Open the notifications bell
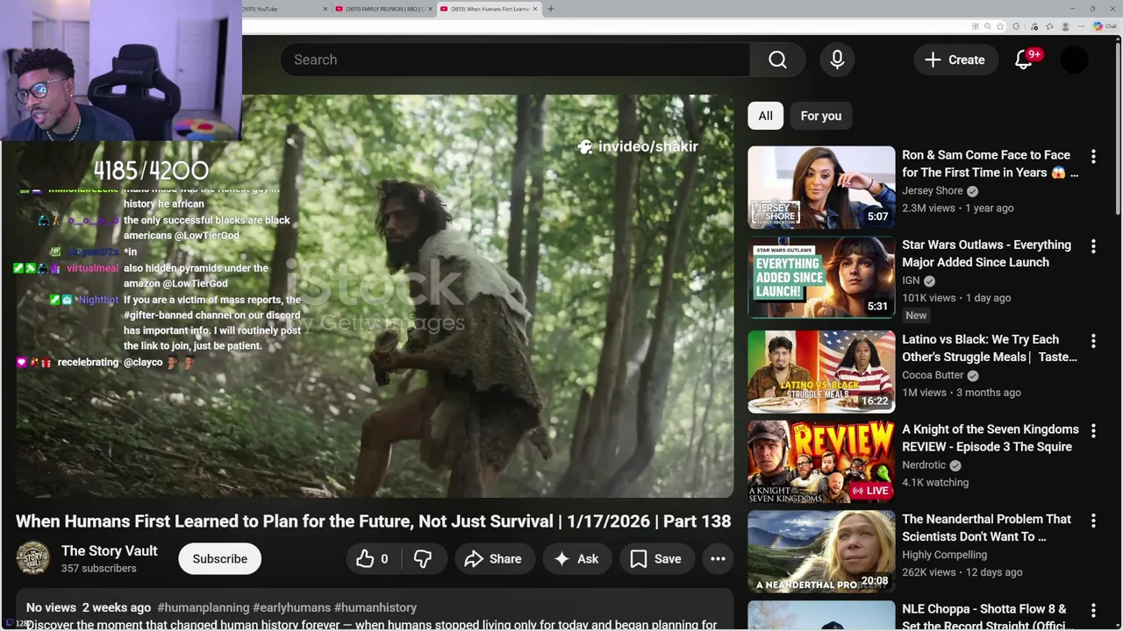The width and height of the screenshot is (1123, 631). [x=1024, y=60]
